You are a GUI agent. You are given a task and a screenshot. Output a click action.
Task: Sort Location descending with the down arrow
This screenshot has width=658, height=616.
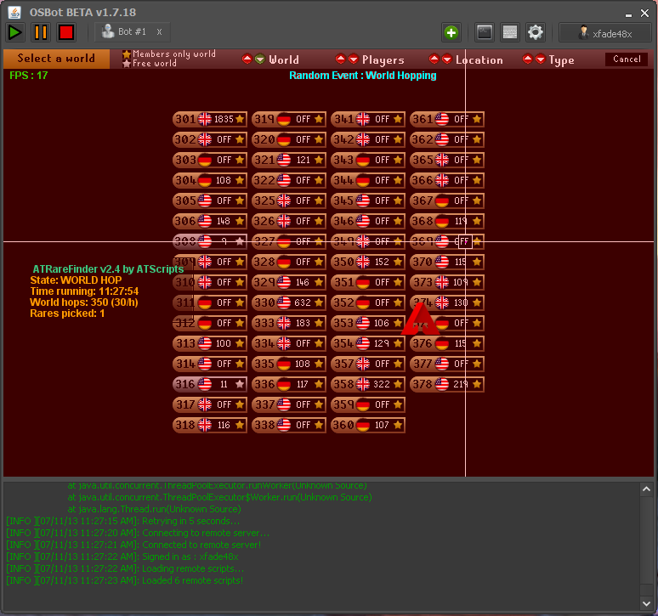[447, 59]
